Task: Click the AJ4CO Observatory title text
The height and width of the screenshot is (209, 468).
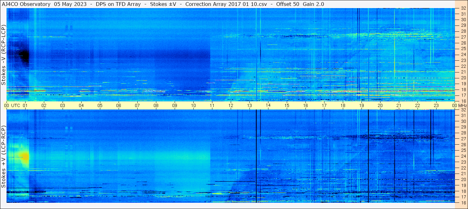Action: (x=26, y=4)
